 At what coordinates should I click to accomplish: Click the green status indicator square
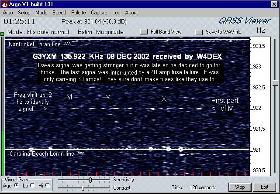point(2,34)
